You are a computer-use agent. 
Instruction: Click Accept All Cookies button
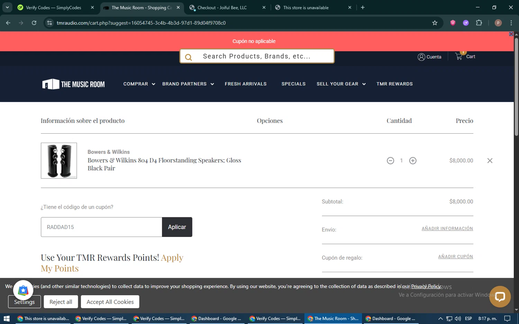pos(110,302)
